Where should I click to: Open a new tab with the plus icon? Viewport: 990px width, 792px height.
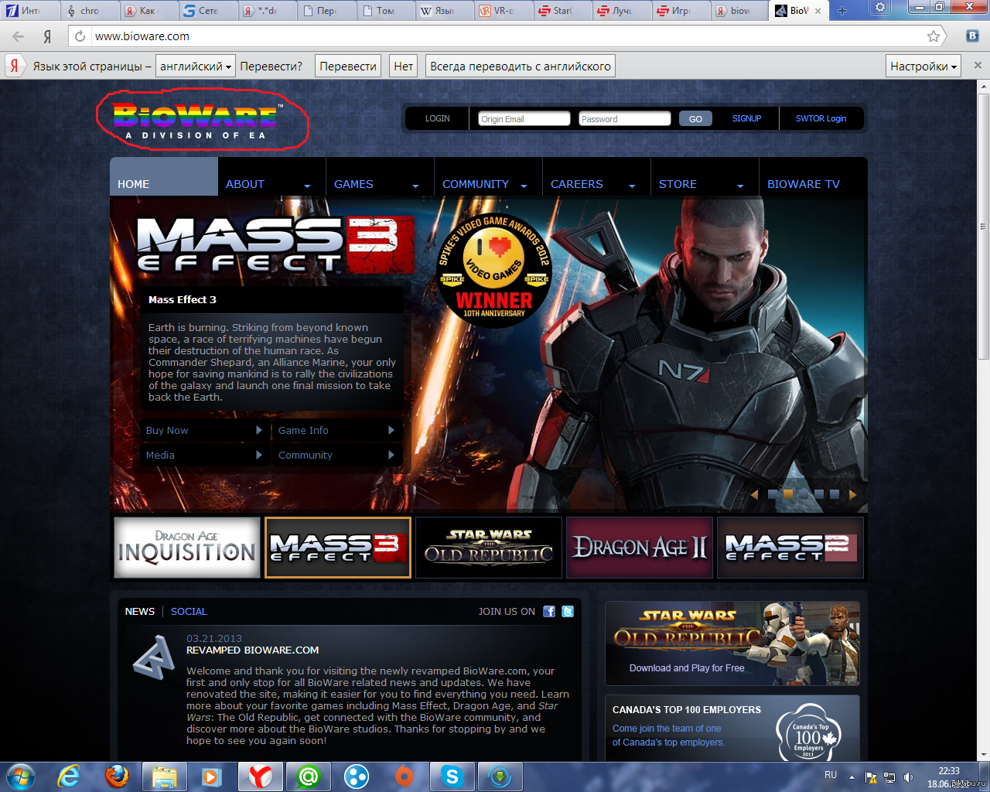tap(842, 10)
